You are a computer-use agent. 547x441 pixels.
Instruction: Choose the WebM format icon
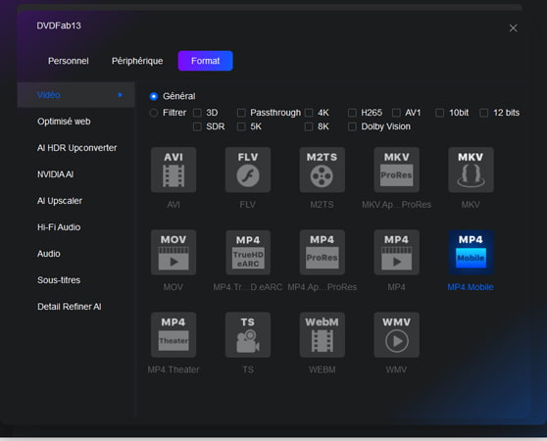tap(322, 335)
